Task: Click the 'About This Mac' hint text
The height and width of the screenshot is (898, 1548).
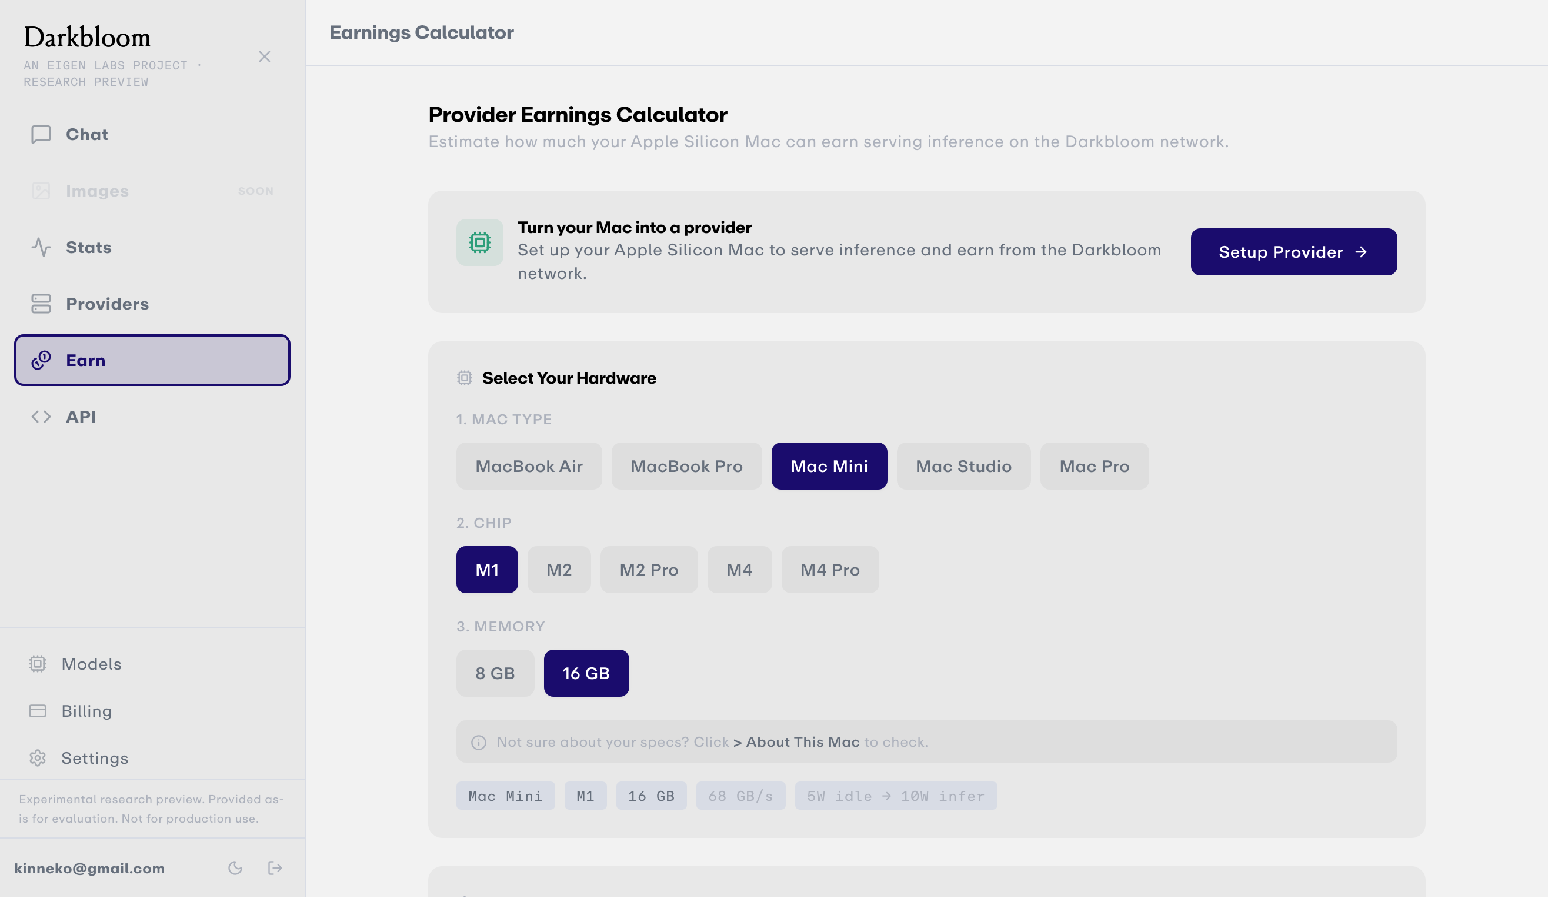Action: click(803, 743)
